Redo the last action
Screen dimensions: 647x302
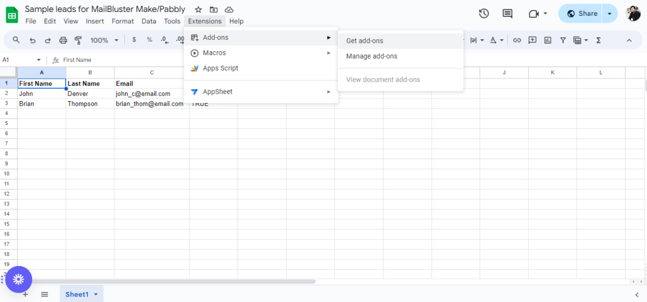click(x=47, y=40)
